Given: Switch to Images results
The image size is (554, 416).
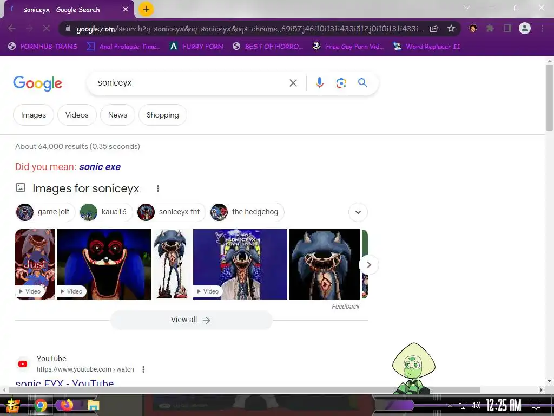Looking at the screenshot, I should click(x=33, y=115).
